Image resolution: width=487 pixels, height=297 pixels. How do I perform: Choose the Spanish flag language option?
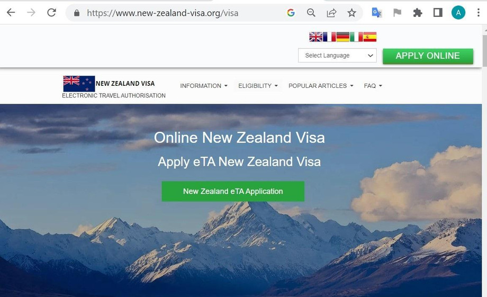click(370, 37)
